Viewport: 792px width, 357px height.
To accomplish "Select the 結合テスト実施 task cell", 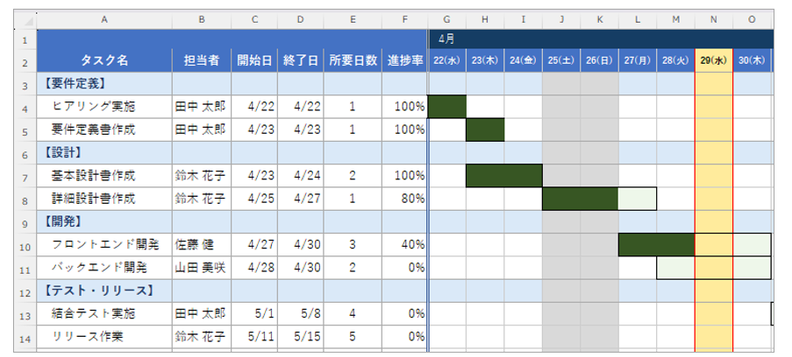I will point(104,314).
